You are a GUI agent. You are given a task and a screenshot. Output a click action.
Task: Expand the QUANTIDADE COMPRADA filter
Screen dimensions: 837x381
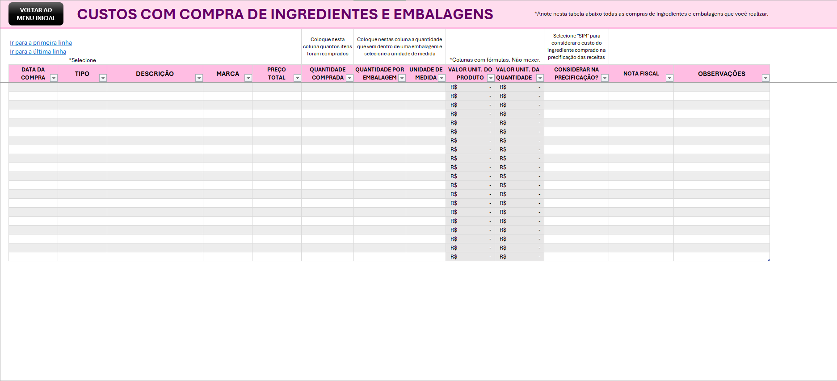[x=349, y=78]
